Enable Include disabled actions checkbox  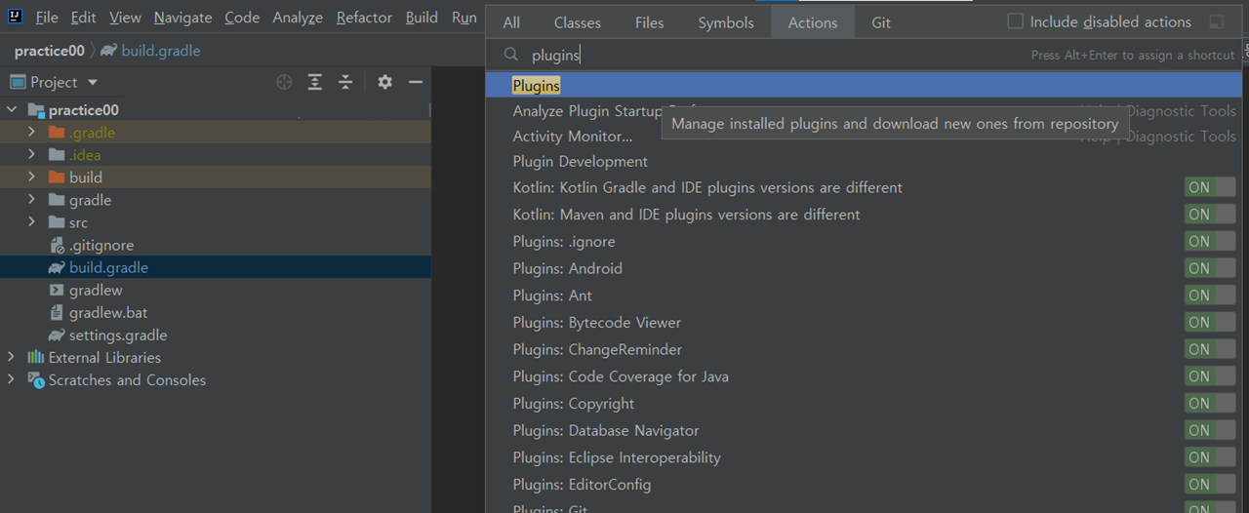pyautogui.click(x=1015, y=21)
